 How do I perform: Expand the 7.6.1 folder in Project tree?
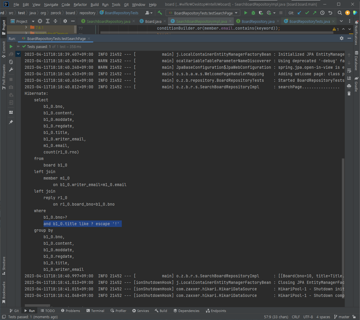(26, 27)
